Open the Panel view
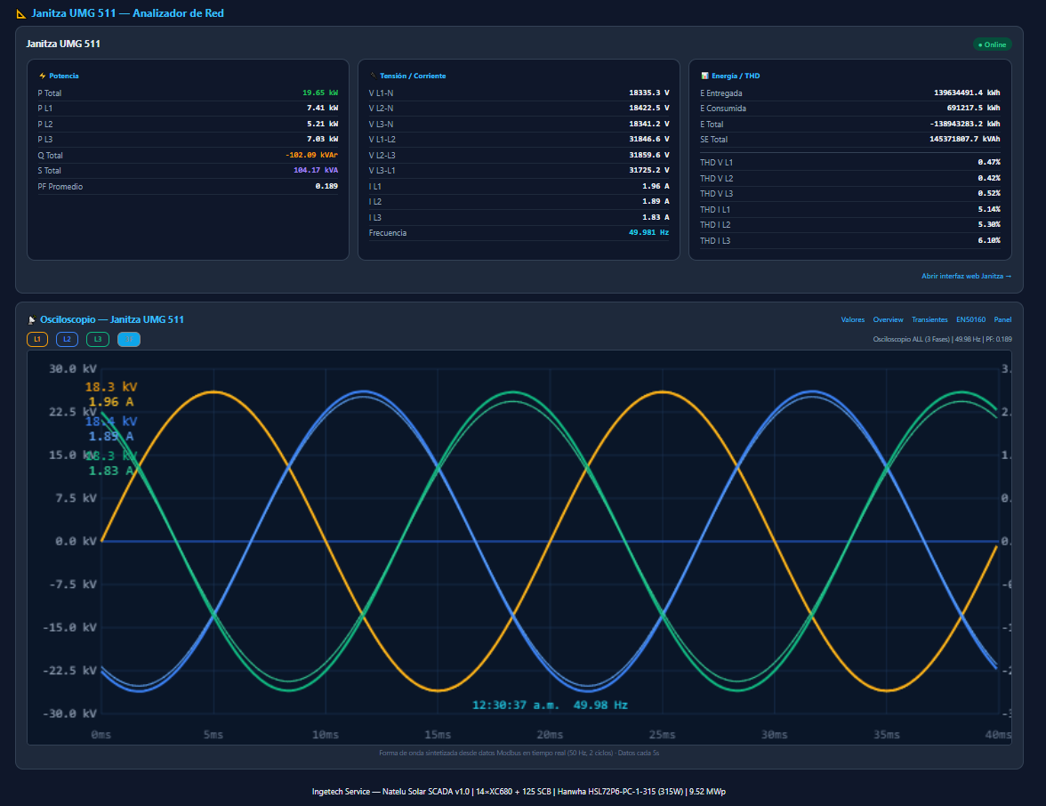 1002,319
